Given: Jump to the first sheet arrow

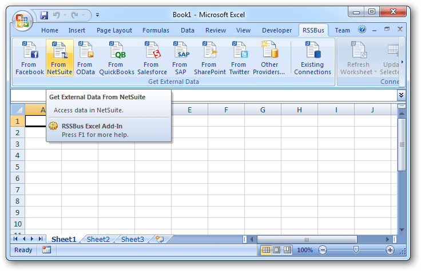Looking at the screenshot, I should 15,239.
